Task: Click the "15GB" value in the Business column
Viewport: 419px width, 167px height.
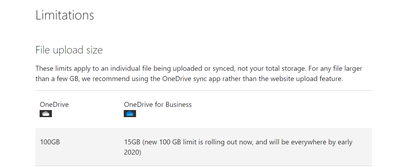Action: 132,142
